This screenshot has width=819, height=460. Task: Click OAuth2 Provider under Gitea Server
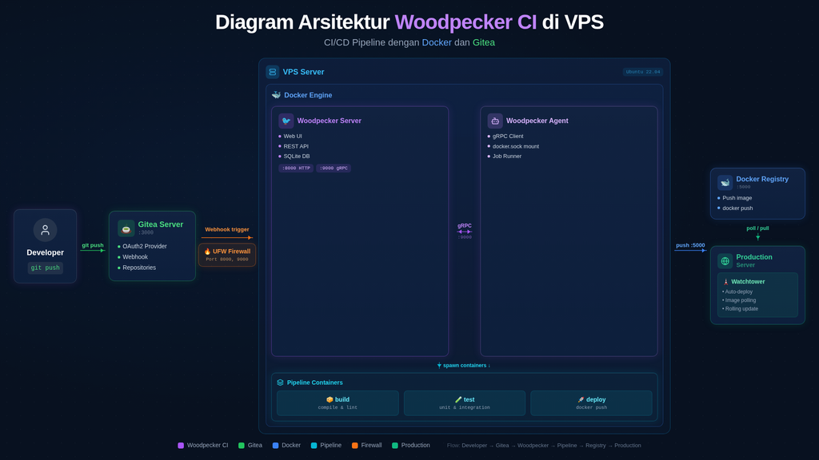point(145,246)
